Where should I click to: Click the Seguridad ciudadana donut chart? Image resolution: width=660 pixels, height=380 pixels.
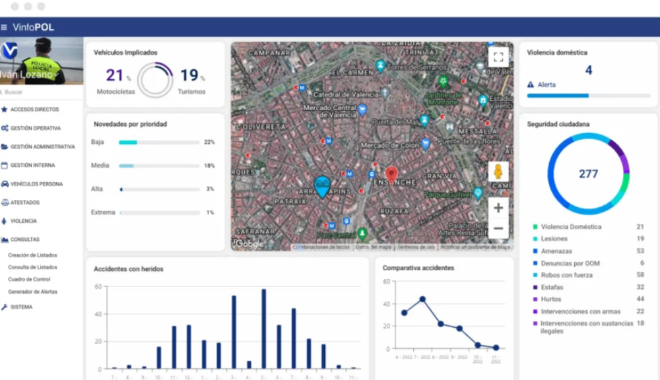[589, 174]
